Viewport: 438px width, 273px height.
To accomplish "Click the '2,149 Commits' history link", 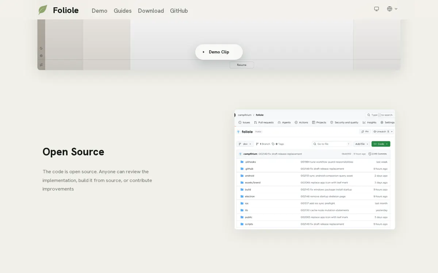I will click(378, 154).
